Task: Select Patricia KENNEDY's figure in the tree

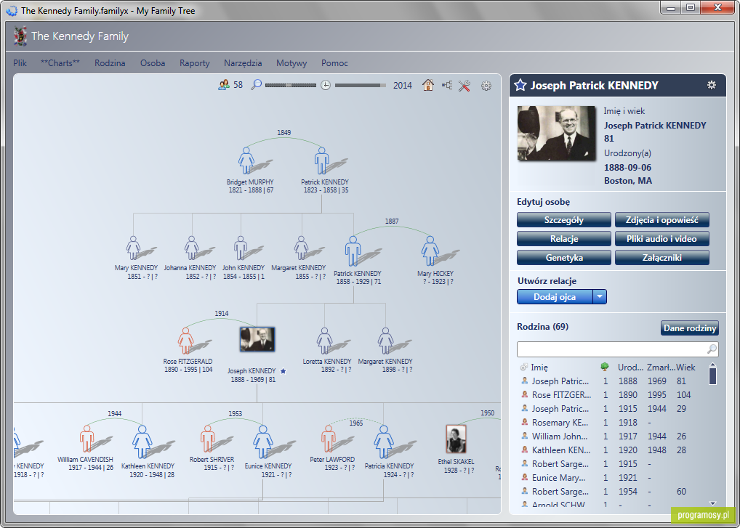Action: coord(384,442)
